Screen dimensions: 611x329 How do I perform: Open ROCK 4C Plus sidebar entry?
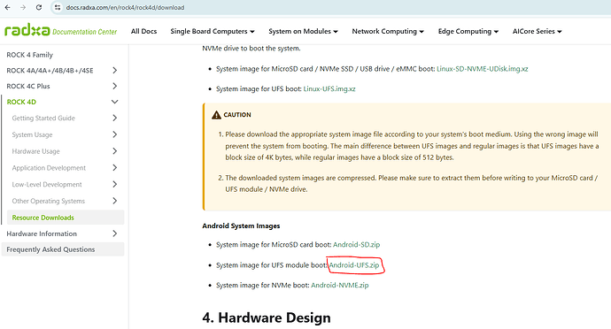[x=28, y=86]
